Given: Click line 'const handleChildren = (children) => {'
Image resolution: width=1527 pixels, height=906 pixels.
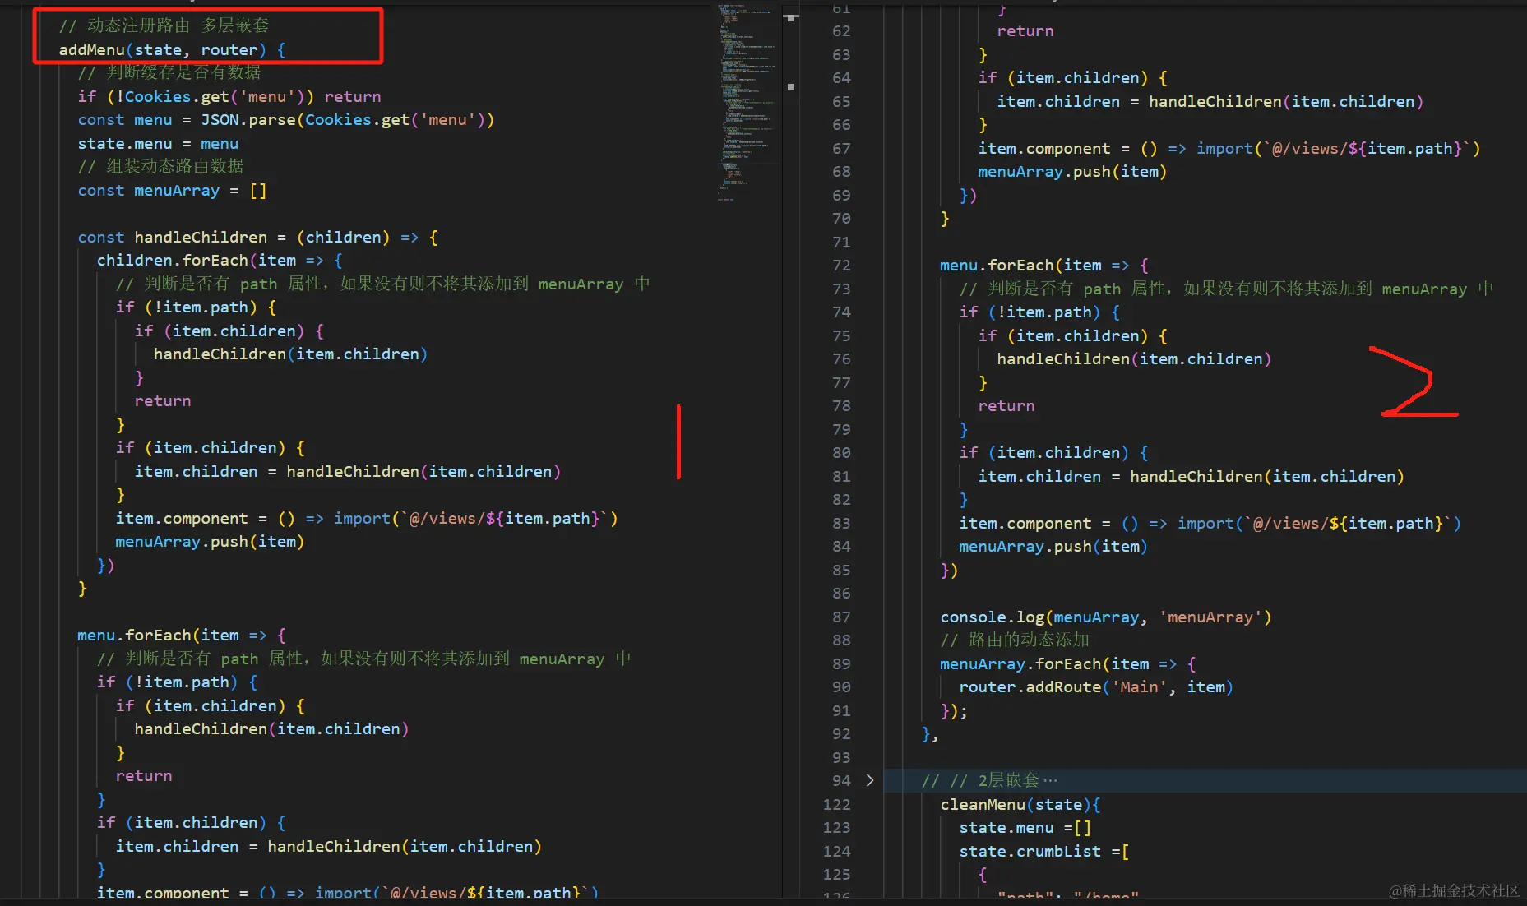Looking at the screenshot, I should 258,238.
